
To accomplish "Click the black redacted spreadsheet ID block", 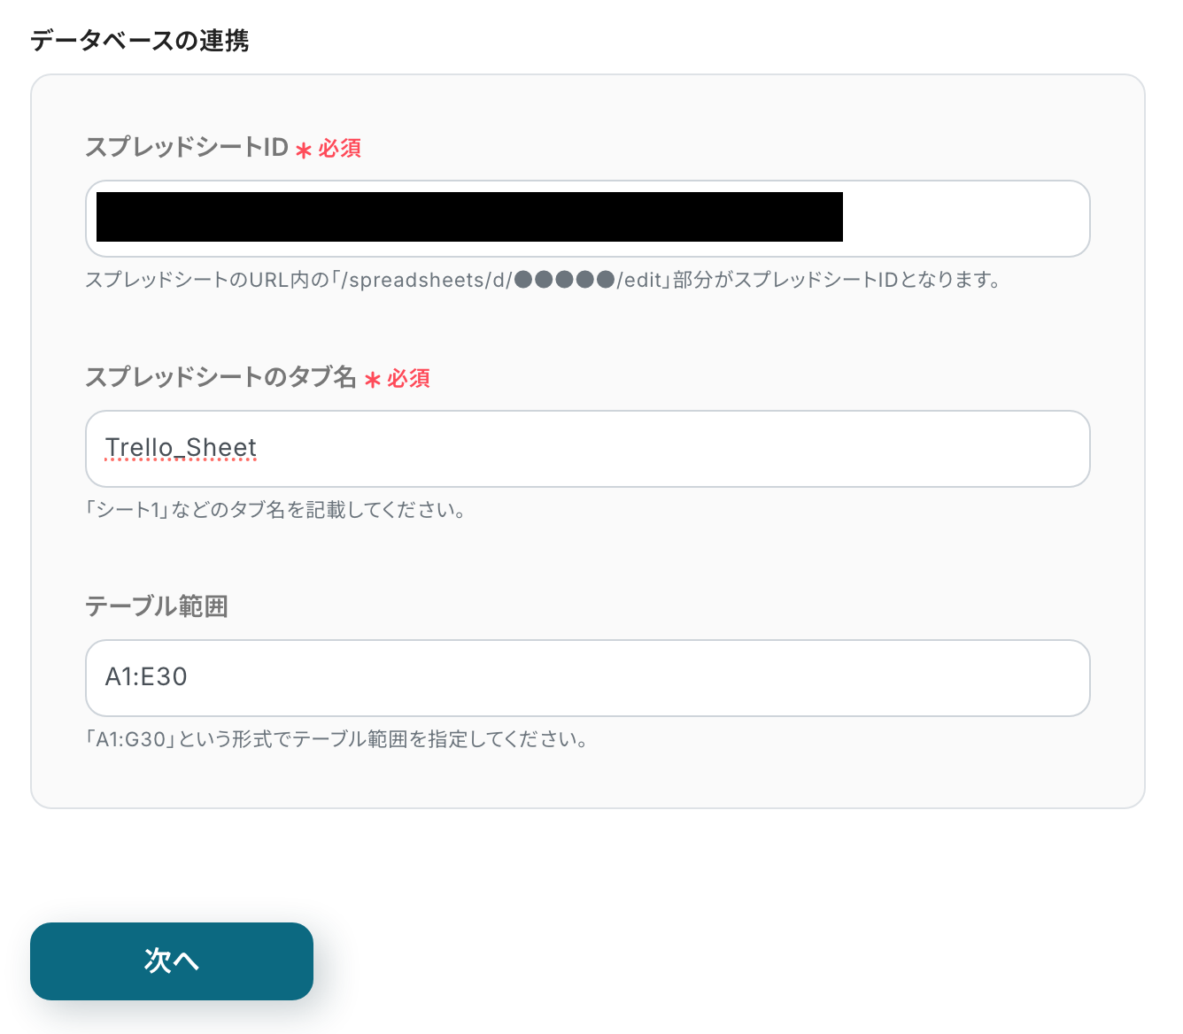I will point(469,217).
